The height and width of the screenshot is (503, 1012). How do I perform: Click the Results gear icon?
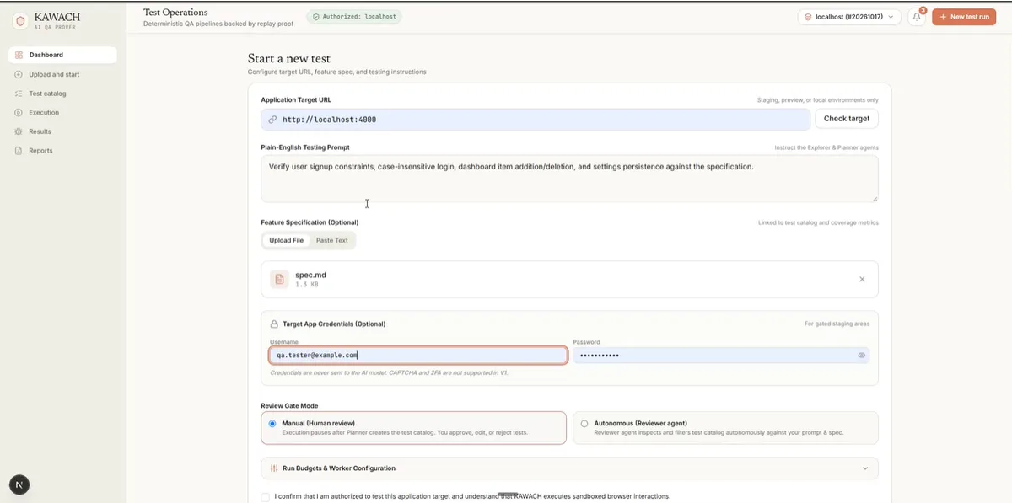point(19,131)
